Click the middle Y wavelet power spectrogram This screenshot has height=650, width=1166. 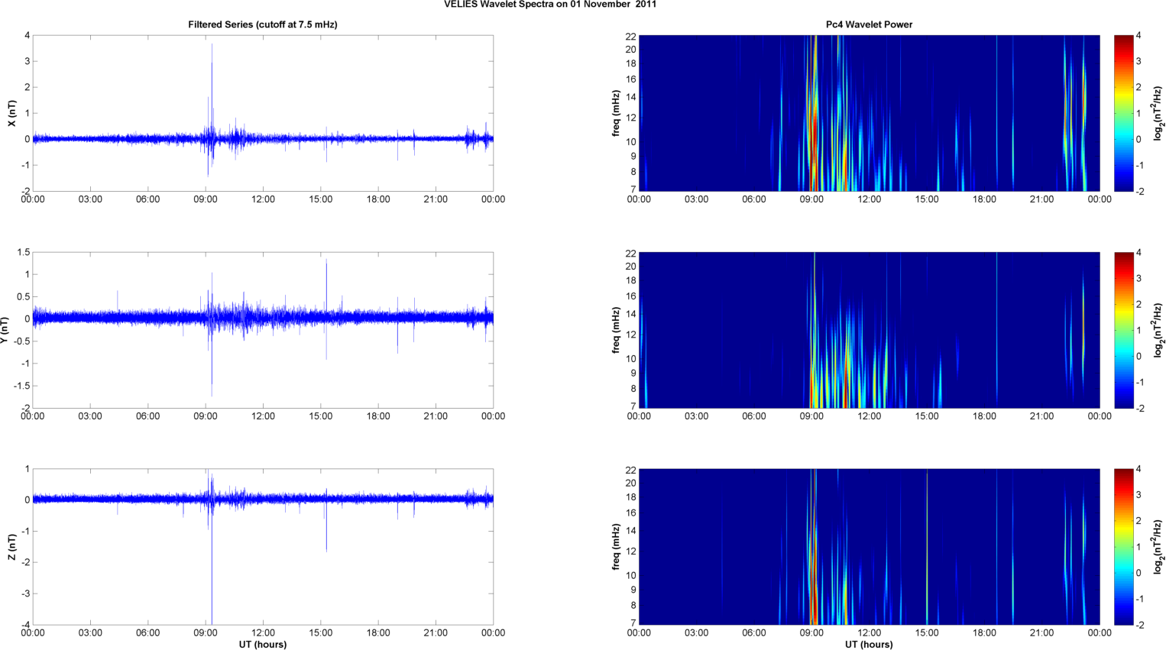click(869, 330)
